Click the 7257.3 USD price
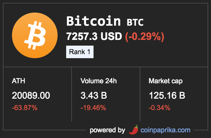 click(x=94, y=36)
